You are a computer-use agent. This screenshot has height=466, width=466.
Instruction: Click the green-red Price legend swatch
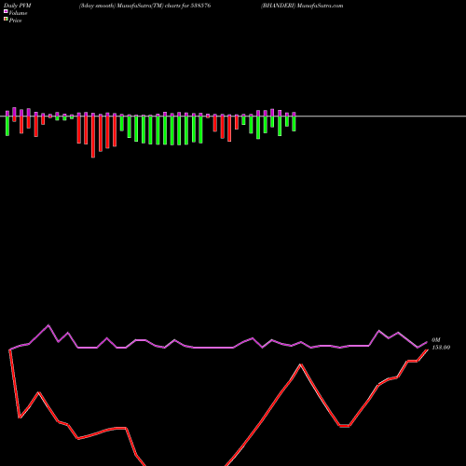pos(6,19)
